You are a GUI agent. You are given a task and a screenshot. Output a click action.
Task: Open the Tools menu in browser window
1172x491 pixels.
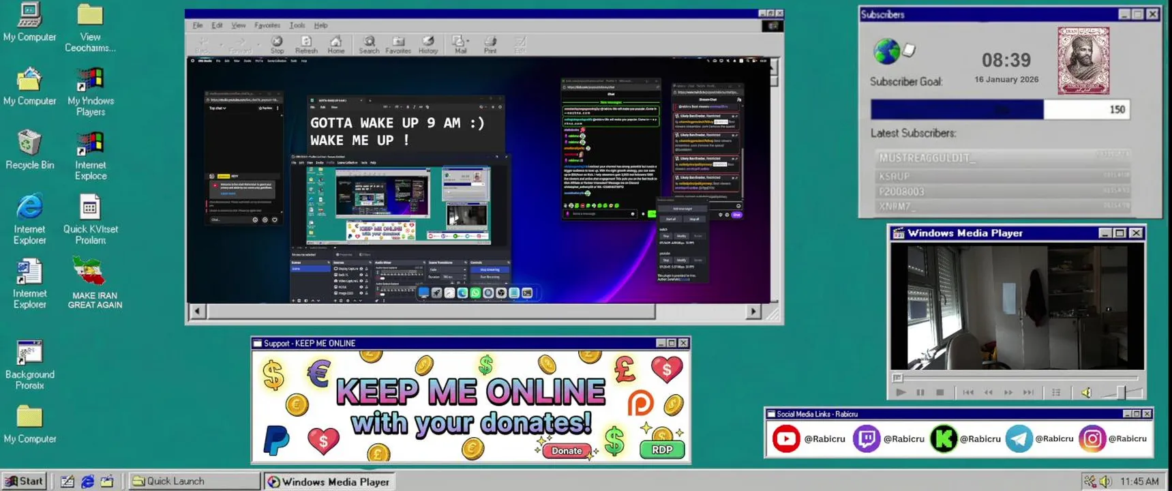click(x=297, y=25)
